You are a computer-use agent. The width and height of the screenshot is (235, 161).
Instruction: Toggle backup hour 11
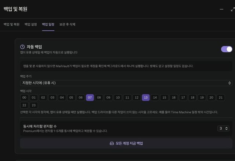pos(127,98)
